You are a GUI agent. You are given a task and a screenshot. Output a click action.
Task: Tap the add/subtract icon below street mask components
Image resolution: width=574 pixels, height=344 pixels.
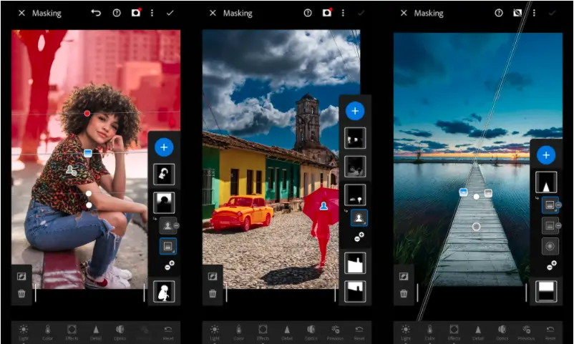[x=359, y=237]
